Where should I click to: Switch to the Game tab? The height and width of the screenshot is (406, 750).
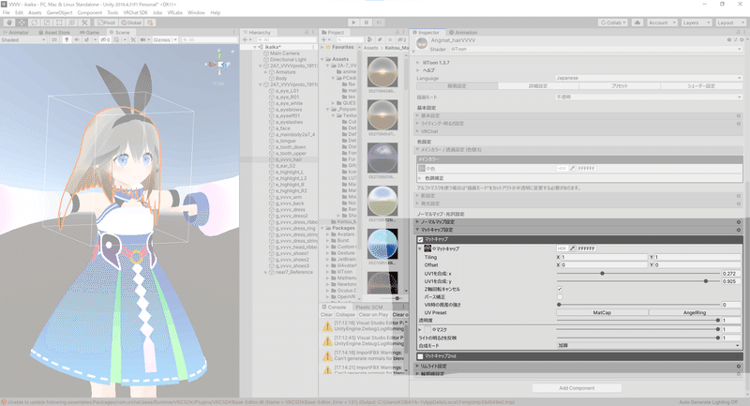pyautogui.click(x=89, y=32)
